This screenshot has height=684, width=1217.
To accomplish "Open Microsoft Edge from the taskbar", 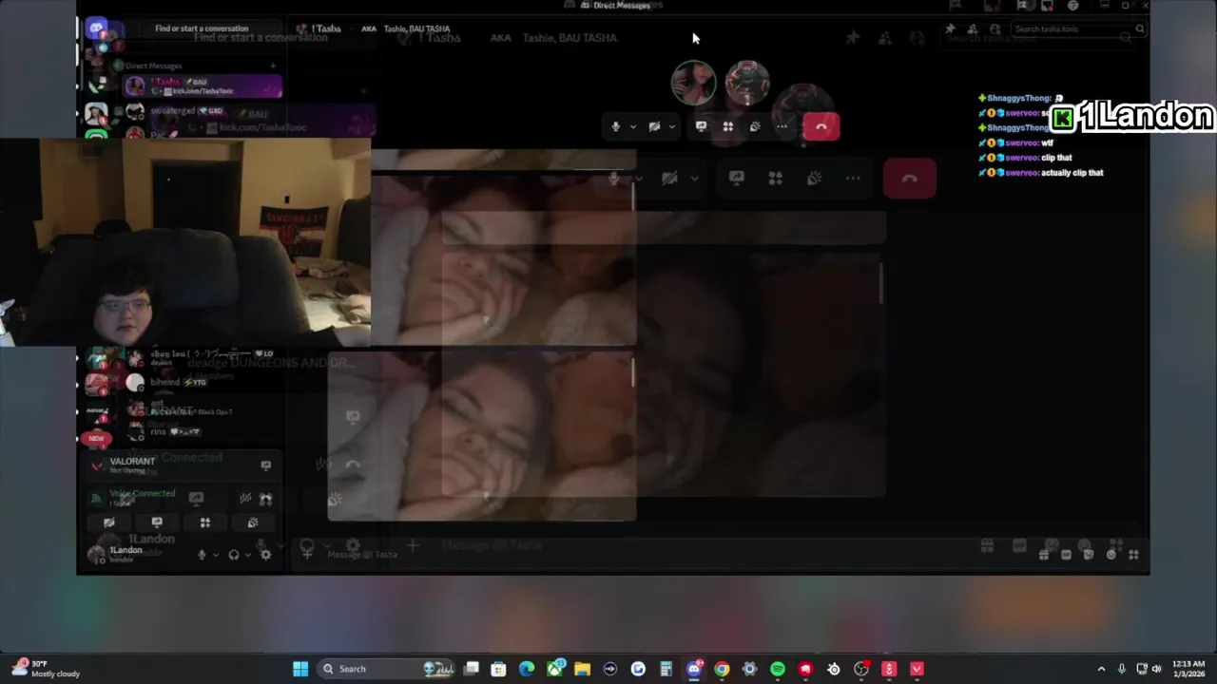I will point(527,669).
